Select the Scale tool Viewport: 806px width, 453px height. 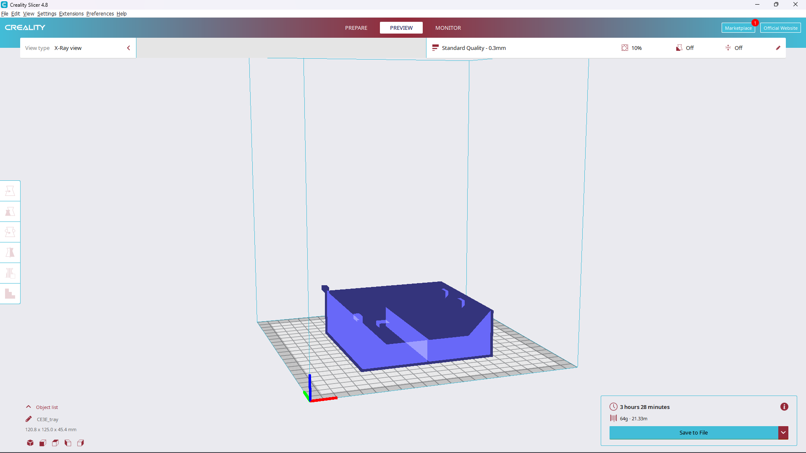[x=10, y=212]
